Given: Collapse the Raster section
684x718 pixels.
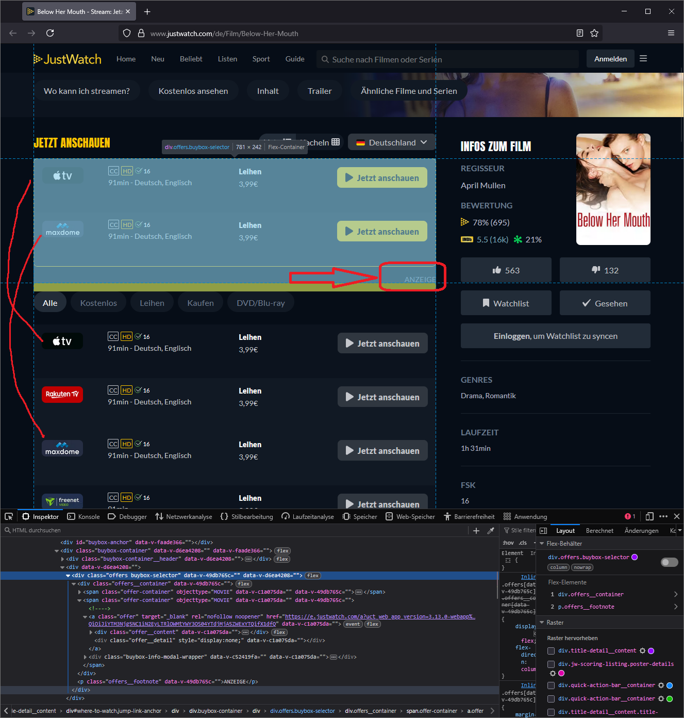Looking at the screenshot, I should pos(542,623).
